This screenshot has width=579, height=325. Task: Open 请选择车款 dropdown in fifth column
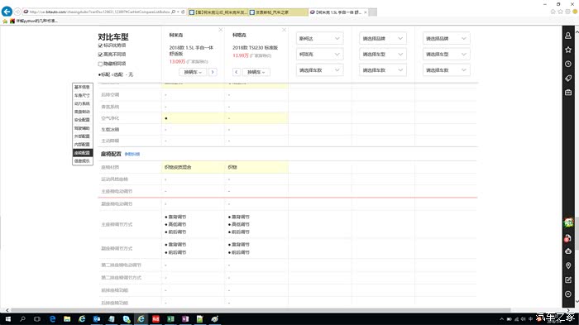click(x=446, y=70)
